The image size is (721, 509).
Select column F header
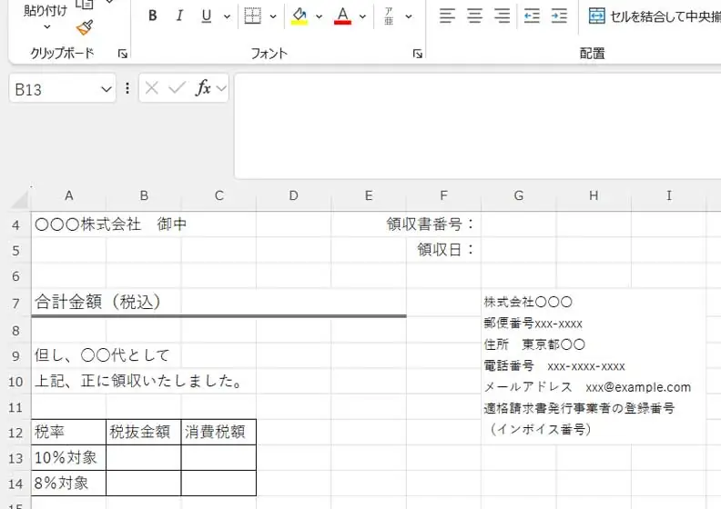(443, 195)
